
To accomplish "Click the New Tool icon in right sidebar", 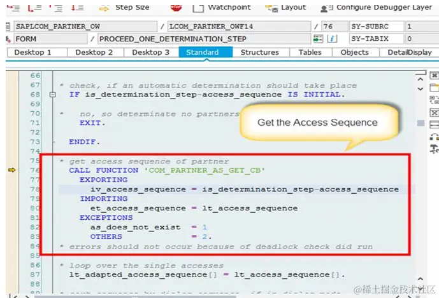I will click(x=434, y=88).
